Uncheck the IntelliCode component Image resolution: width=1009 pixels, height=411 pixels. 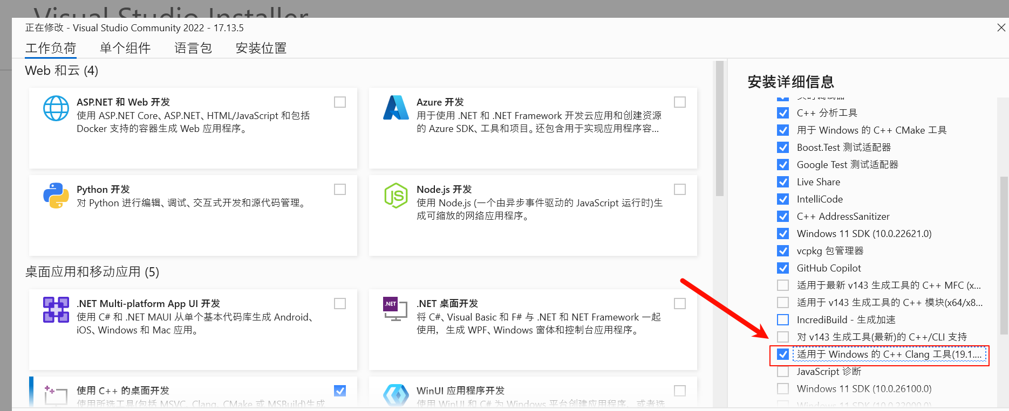point(783,199)
